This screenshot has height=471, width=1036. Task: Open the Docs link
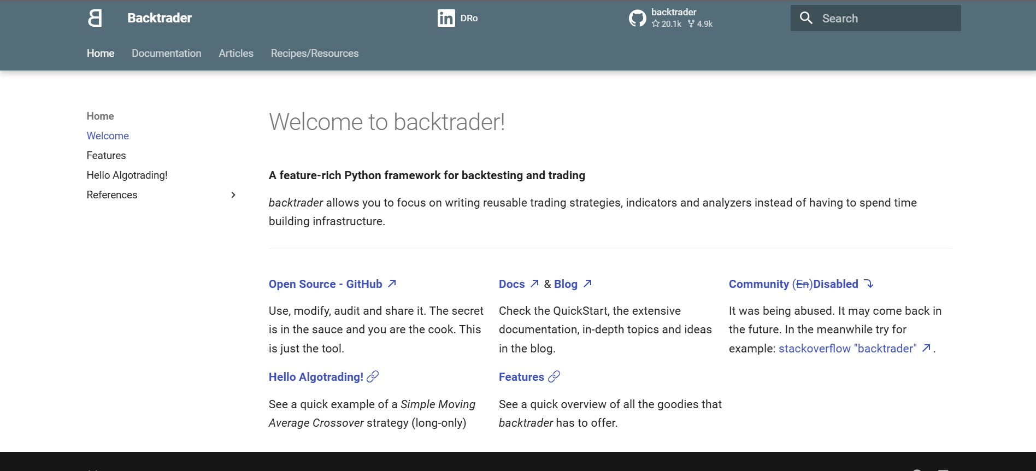click(512, 284)
